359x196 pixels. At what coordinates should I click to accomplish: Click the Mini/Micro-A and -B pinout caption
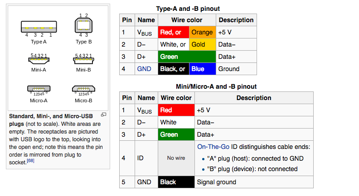click(216, 86)
